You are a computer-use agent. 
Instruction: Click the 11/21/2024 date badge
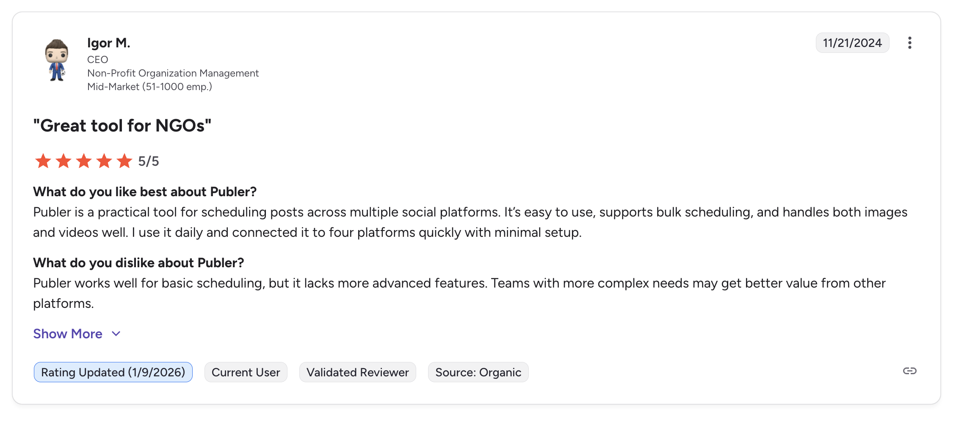point(852,42)
